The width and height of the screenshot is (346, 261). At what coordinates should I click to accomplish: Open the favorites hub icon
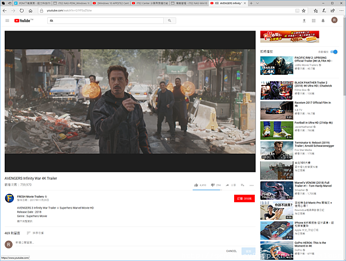click(315, 10)
